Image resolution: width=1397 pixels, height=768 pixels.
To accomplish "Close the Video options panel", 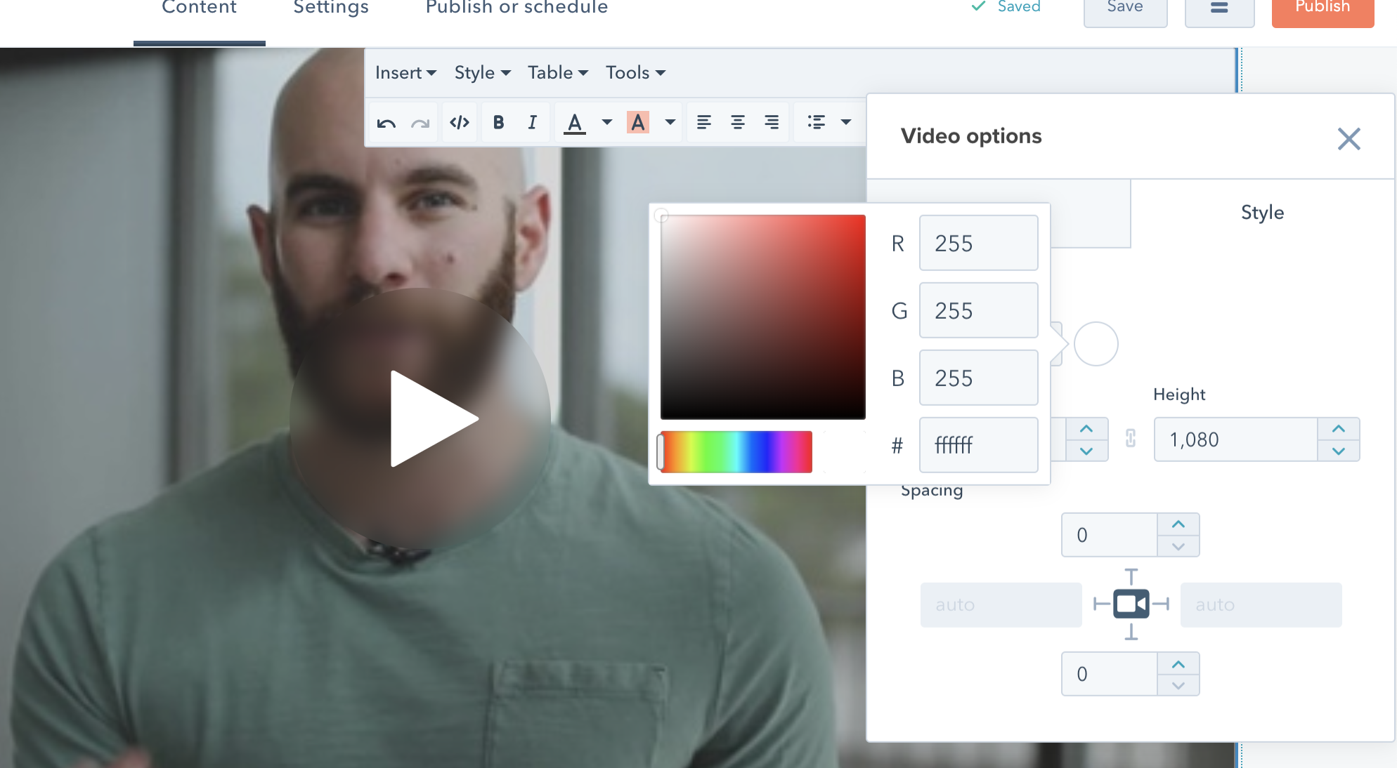I will 1349,139.
